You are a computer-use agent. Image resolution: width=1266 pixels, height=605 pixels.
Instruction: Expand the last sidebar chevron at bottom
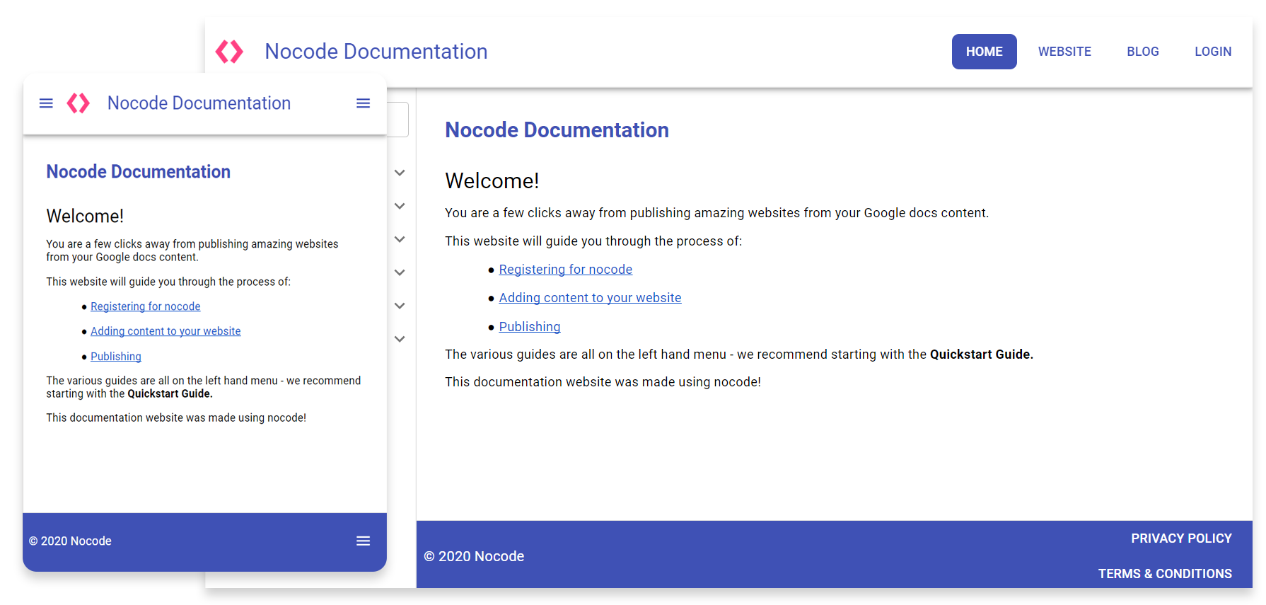(400, 339)
